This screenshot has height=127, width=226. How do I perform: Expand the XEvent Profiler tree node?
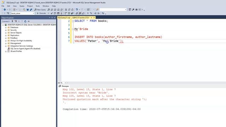click(x=6, y=51)
